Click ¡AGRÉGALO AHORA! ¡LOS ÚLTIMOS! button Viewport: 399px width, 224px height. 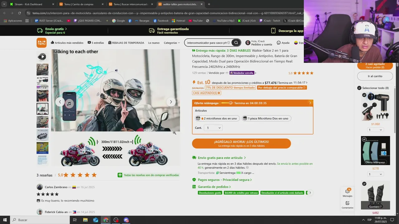pos(241,143)
